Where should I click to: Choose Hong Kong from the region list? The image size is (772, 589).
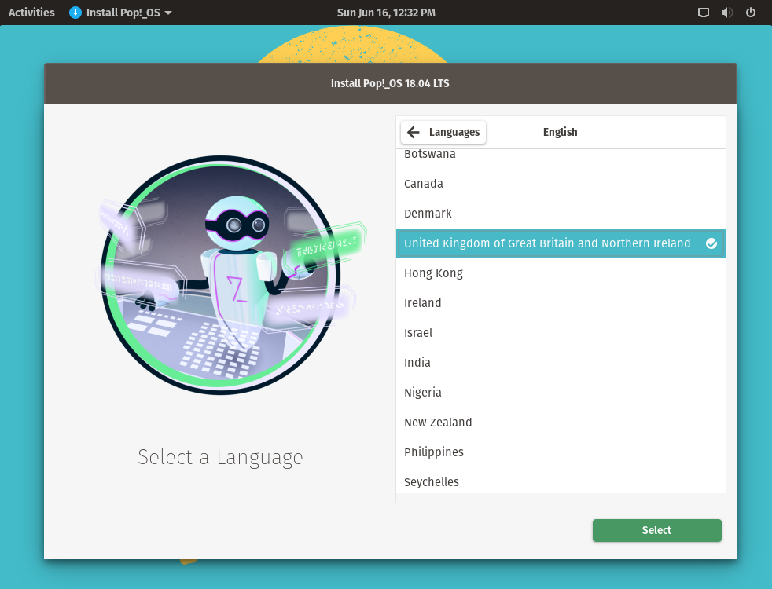click(561, 273)
